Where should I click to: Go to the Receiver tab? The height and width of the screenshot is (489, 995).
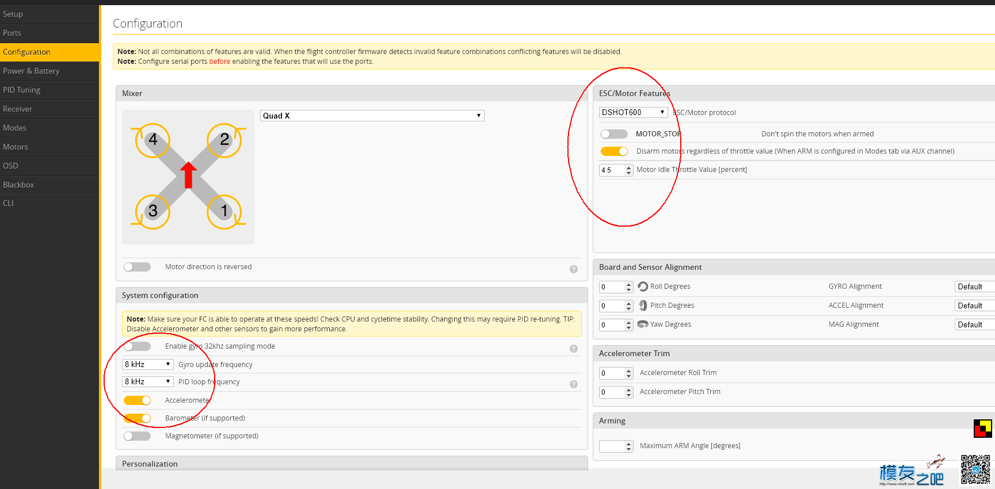coord(49,109)
